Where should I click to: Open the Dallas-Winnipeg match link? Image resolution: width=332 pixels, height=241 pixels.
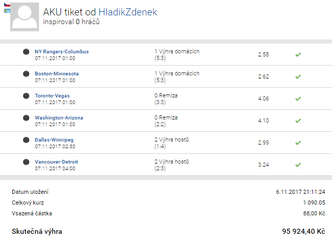click(54, 140)
